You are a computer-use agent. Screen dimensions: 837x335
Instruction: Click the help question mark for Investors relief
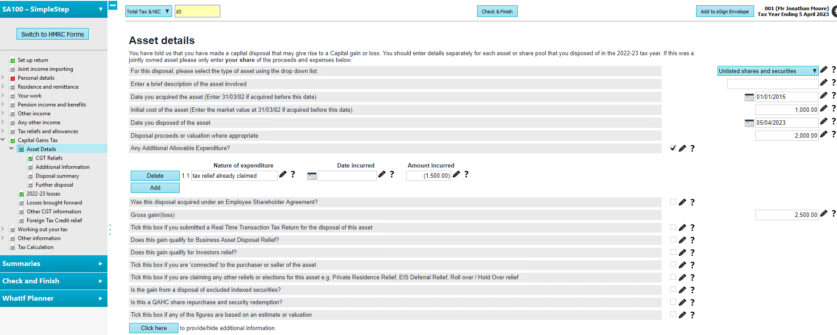click(x=692, y=252)
